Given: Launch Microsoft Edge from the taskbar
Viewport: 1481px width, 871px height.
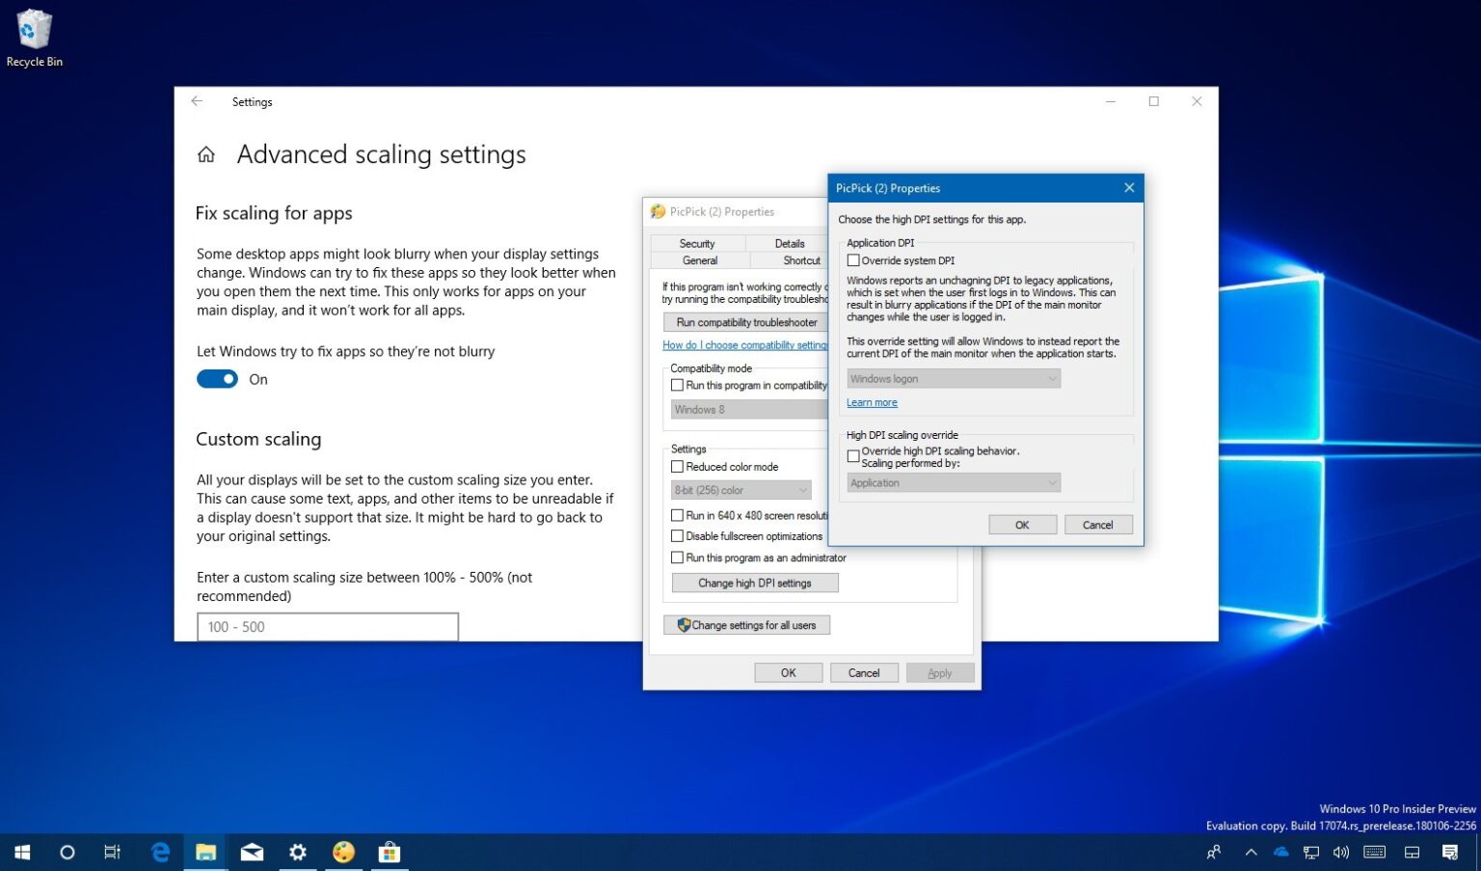Looking at the screenshot, I should (x=159, y=852).
